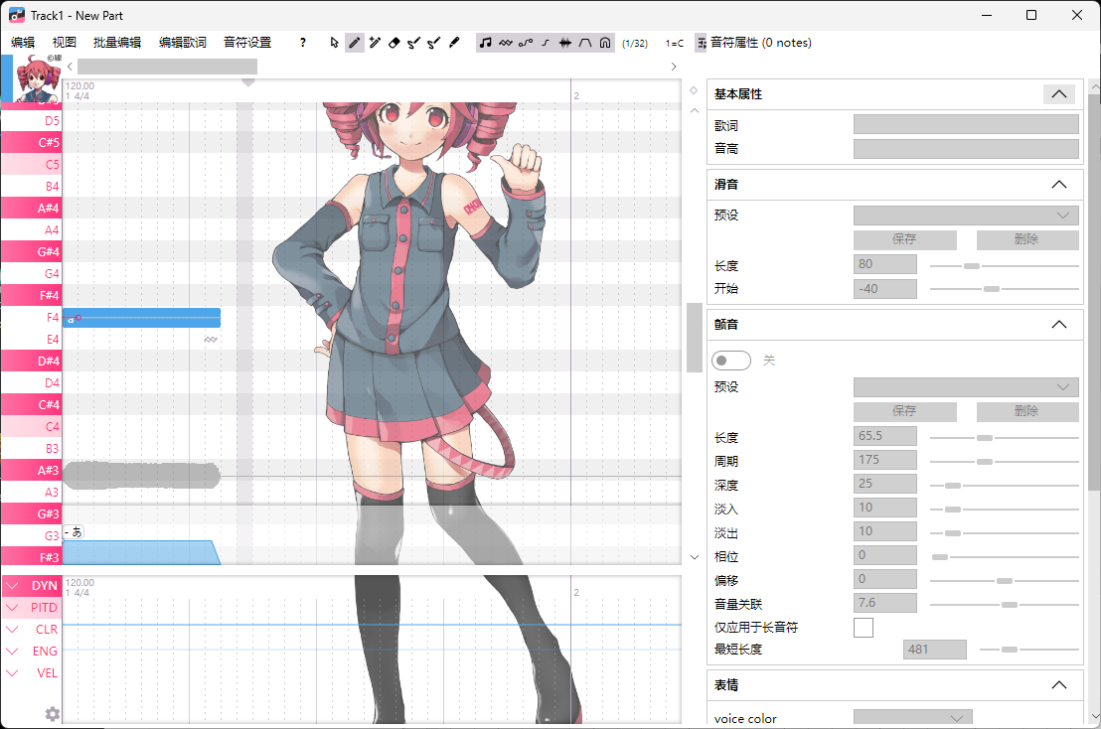Click the 保存 button under vibrato presets
Viewport: 1101px width, 729px height.
coord(904,411)
